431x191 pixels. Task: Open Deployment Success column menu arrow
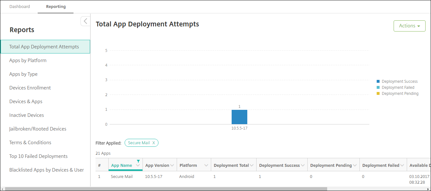(x=303, y=166)
